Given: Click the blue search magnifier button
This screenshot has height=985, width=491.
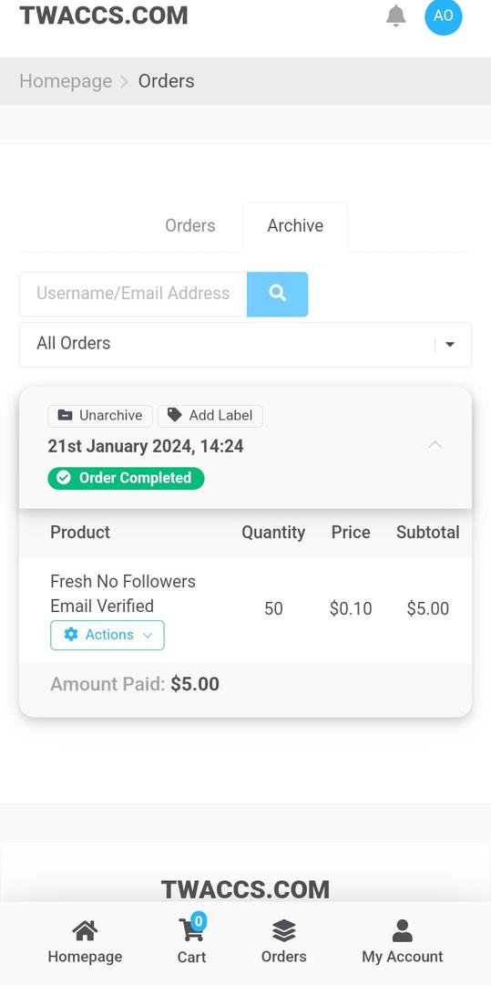Looking at the screenshot, I should pos(277,294).
